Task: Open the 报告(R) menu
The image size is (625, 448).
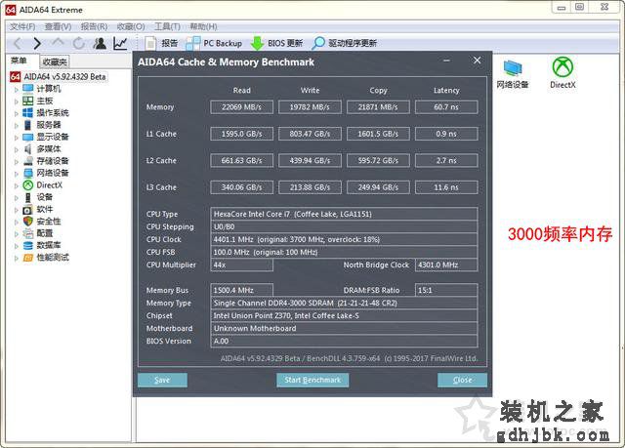Action: (x=94, y=26)
